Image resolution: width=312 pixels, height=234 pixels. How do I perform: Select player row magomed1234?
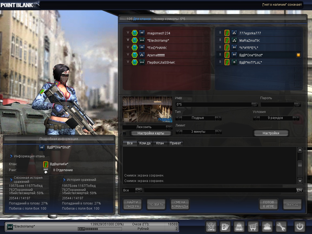pos(167,33)
